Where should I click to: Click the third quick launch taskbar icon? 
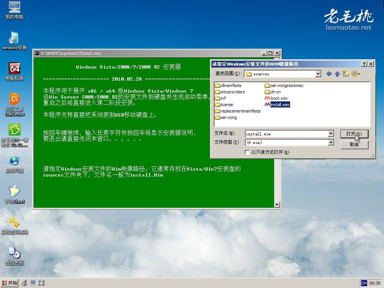tap(42, 283)
